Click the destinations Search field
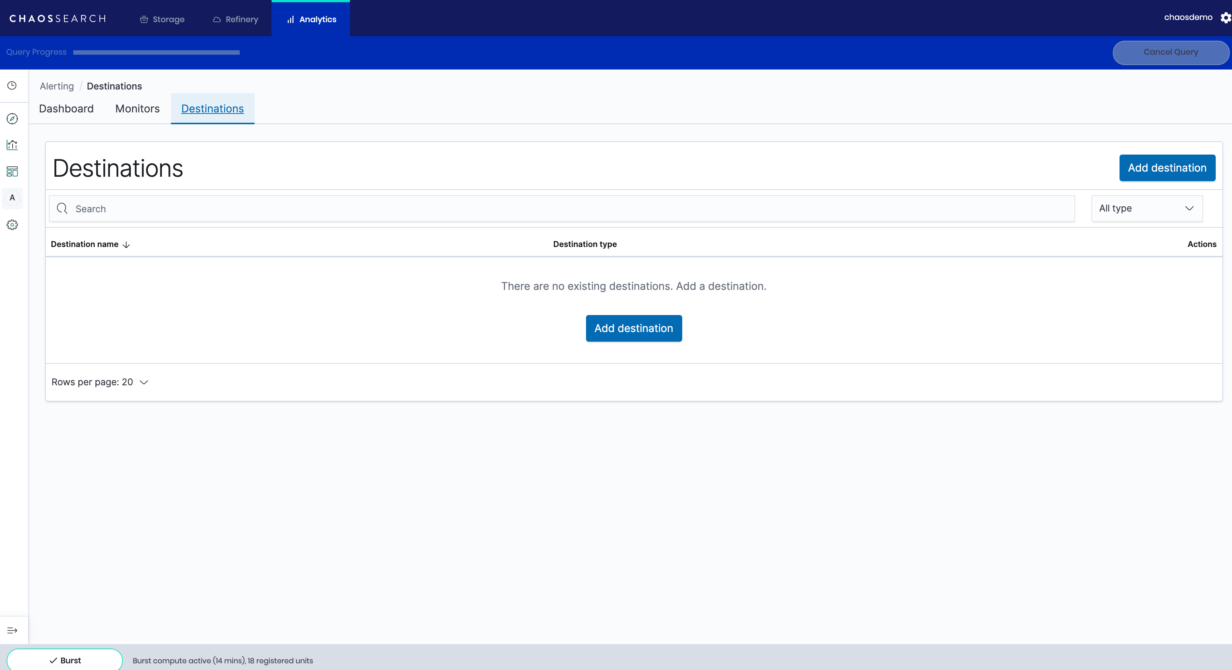The image size is (1232, 670). point(562,209)
